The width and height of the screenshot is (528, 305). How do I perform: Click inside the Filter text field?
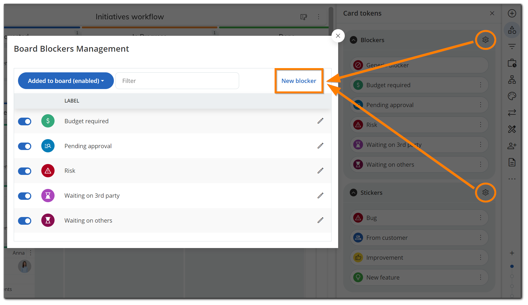tap(177, 81)
